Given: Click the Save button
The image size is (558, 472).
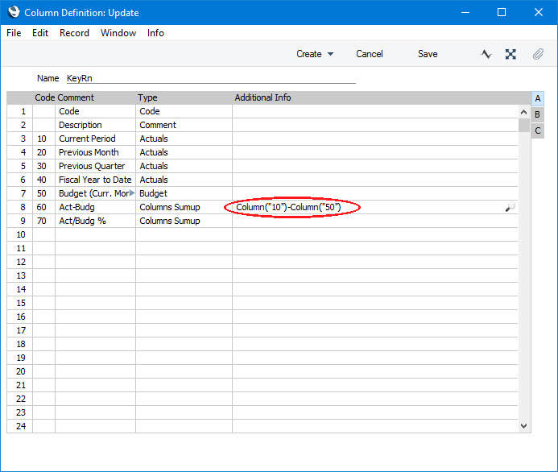Looking at the screenshot, I should click(x=428, y=54).
